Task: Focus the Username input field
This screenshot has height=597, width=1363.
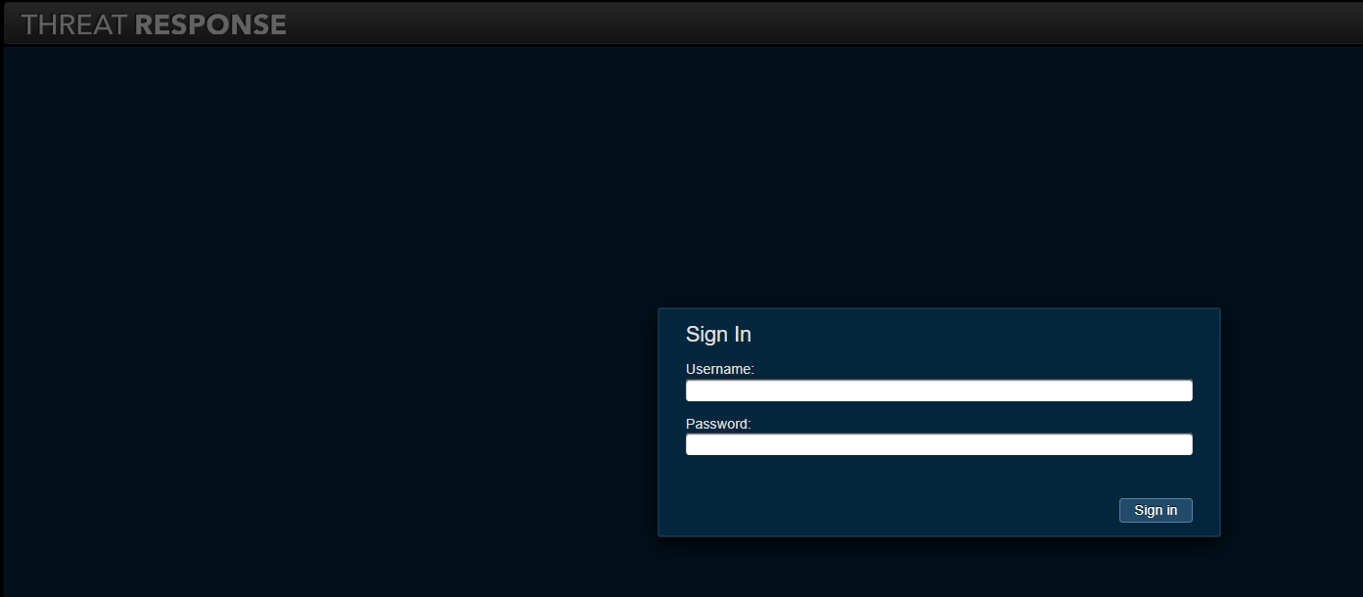Action: tap(939, 390)
